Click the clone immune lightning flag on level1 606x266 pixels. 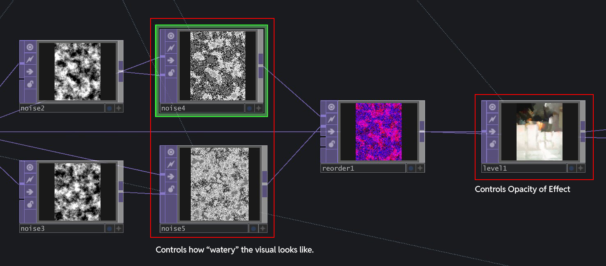492,119
